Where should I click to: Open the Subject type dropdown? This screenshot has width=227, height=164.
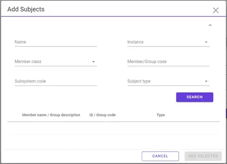click(168, 81)
